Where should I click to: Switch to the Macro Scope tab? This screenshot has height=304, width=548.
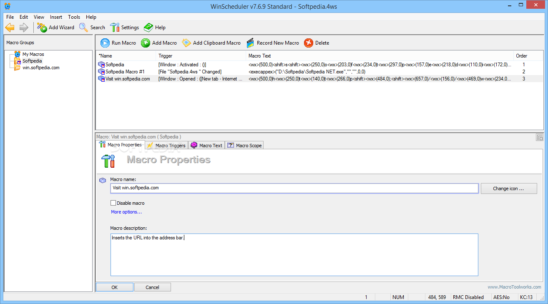(x=244, y=146)
